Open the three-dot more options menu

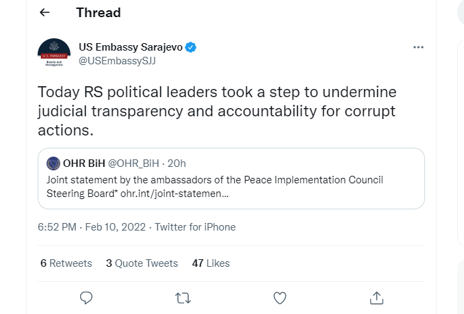click(x=419, y=47)
